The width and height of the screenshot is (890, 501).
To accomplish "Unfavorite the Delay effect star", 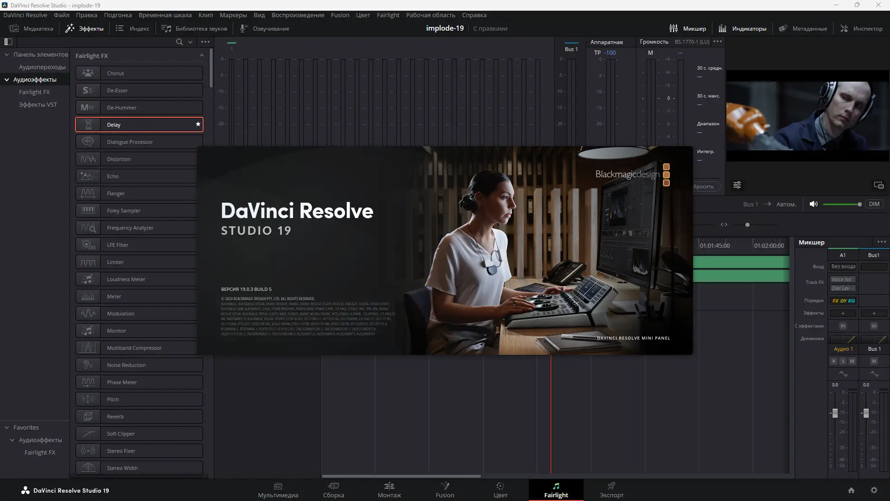I will coord(198,124).
